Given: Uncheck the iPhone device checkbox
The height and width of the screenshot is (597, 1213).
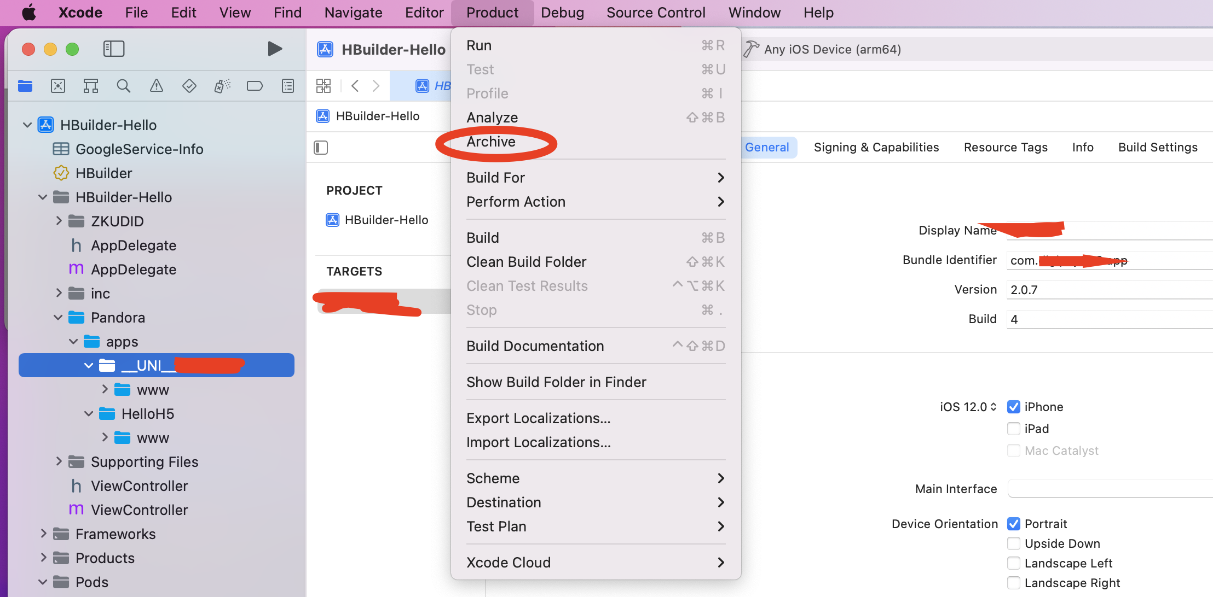Looking at the screenshot, I should (x=1014, y=407).
